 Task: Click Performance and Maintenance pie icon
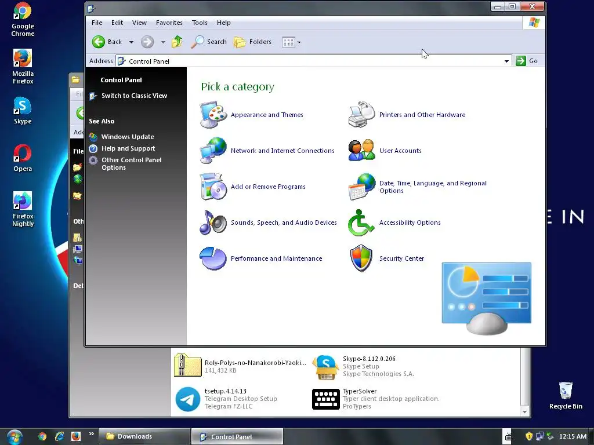click(213, 258)
